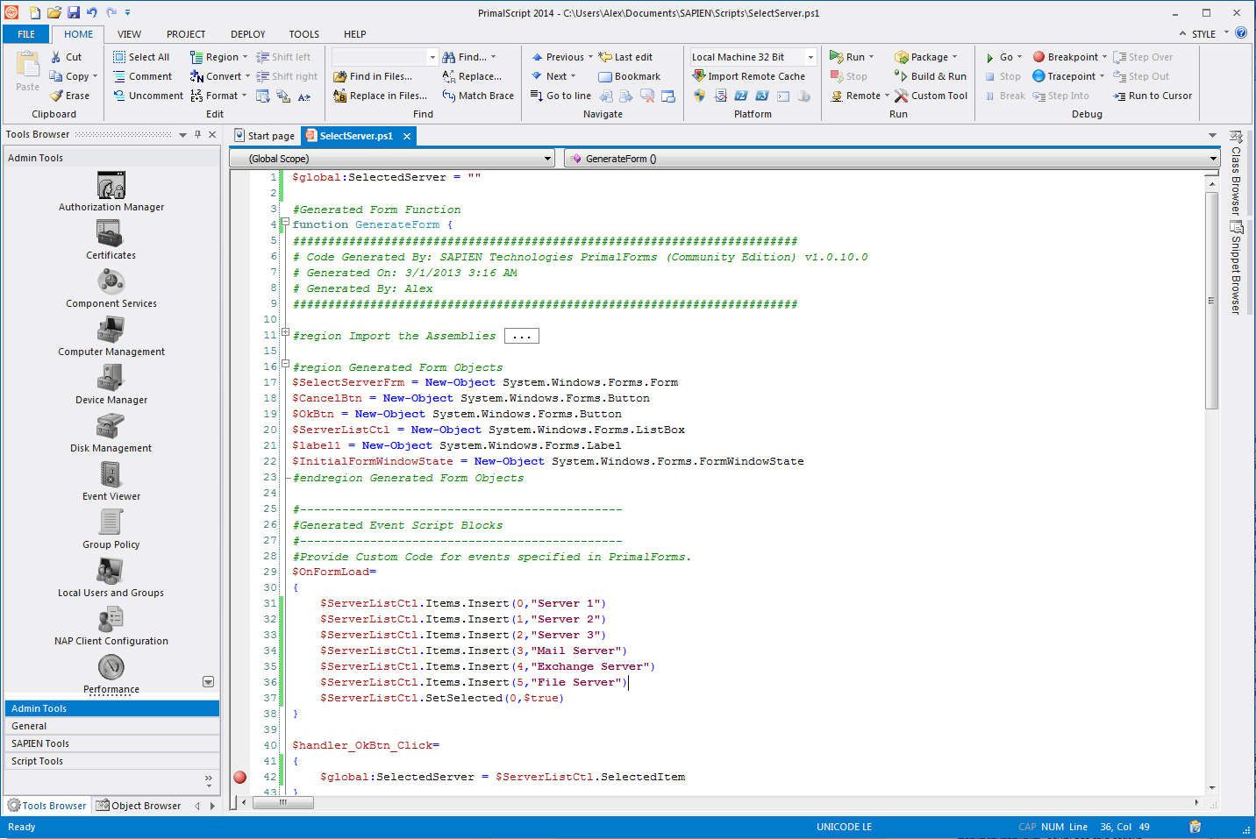Launch Local Users and Groups
The image size is (1256, 839).
tap(111, 577)
